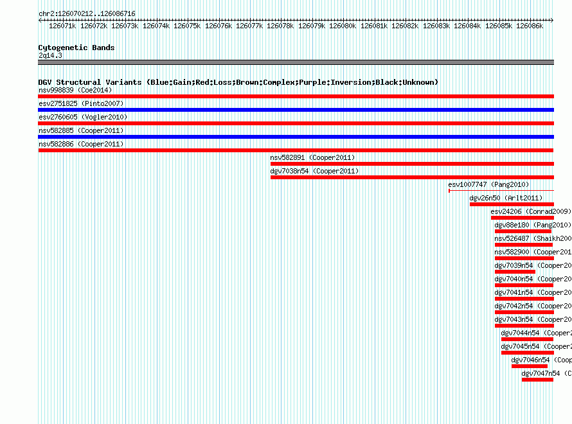This screenshot has height=424, width=572.
Task: Click the red bar under dgv7045n54
Action: (x=528, y=353)
